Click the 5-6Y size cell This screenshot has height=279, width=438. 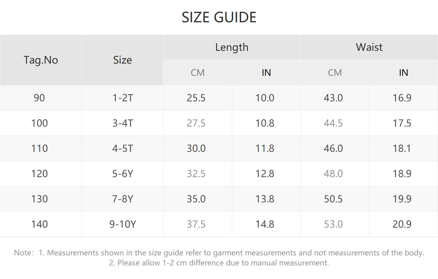pyautogui.click(x=122, y=174)
